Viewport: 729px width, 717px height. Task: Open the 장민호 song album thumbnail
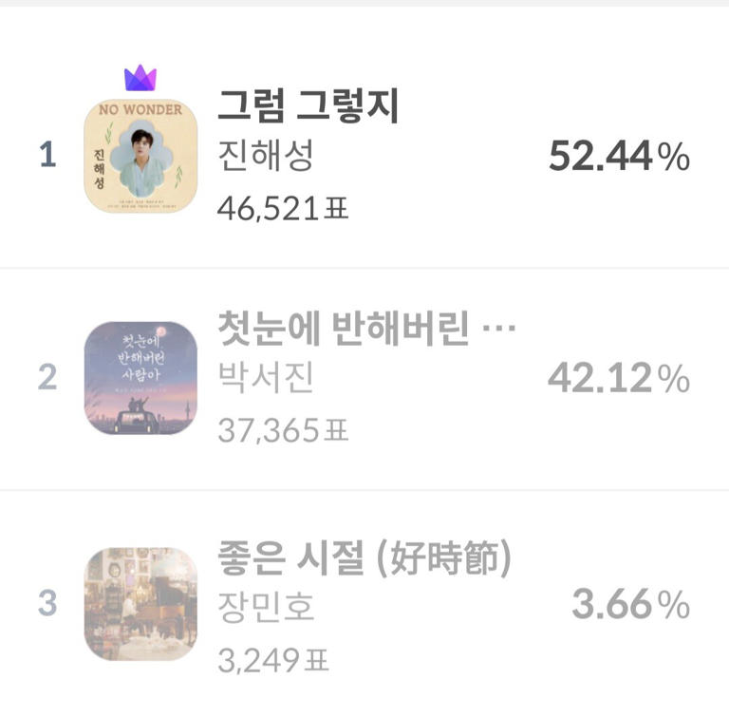(x=140, y=603)
